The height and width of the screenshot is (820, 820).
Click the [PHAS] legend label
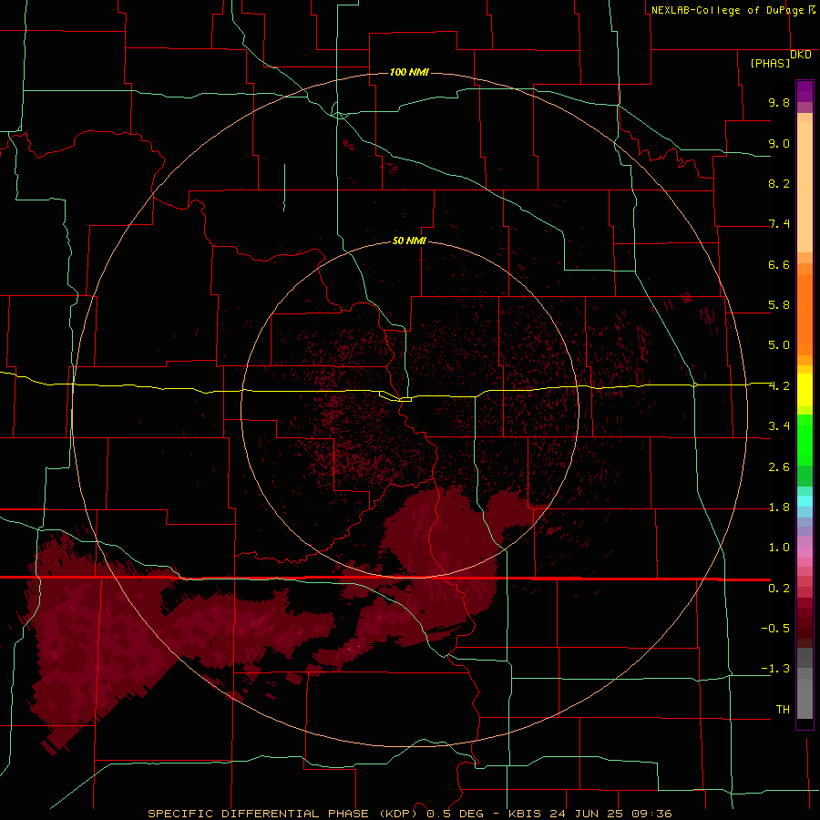pos(770,63)
